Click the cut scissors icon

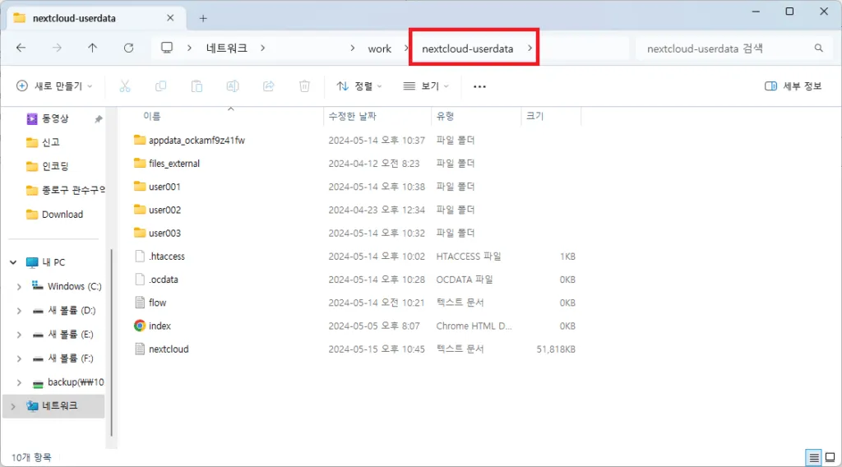pos(125,86)
